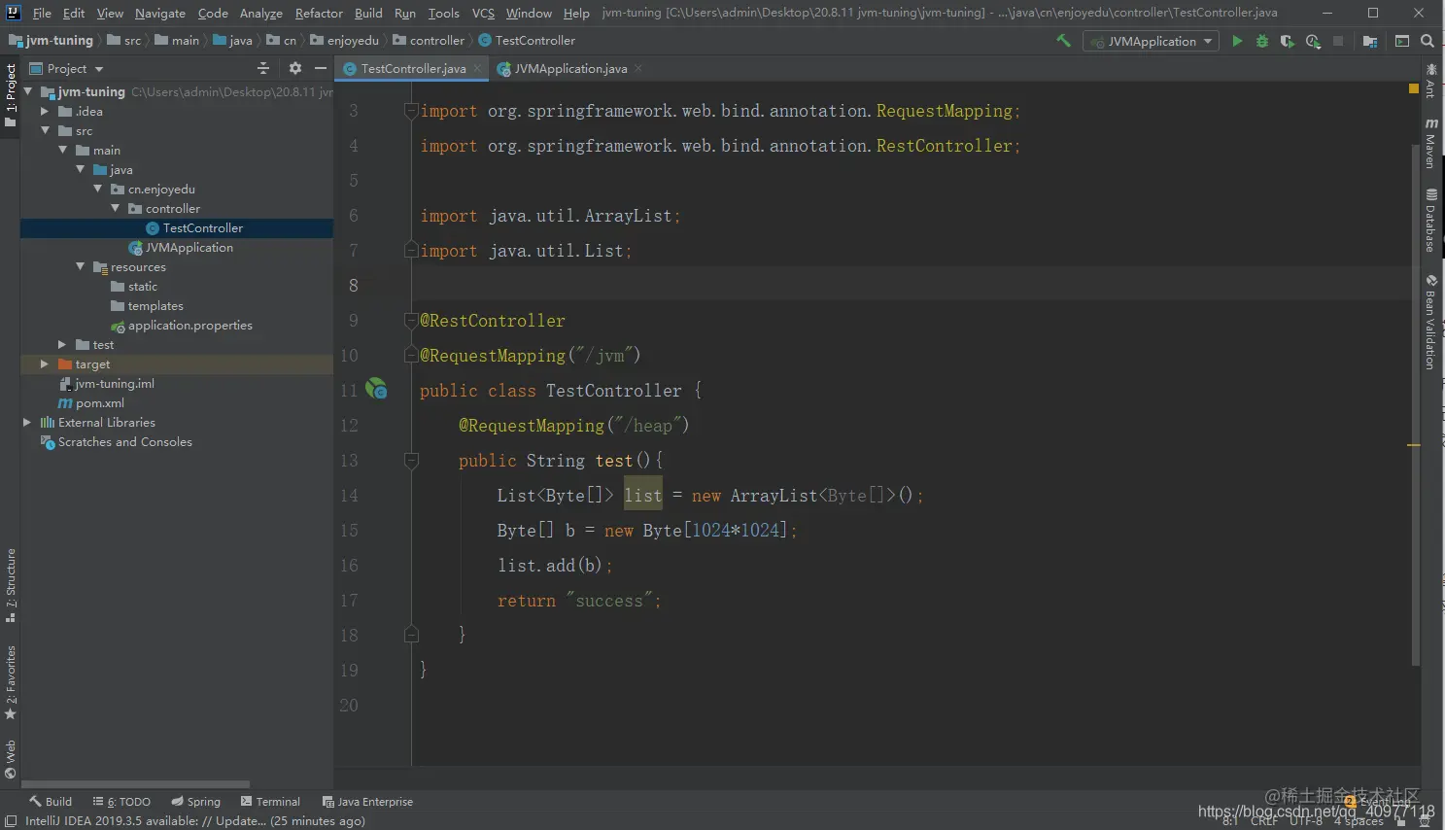This screenshot has width=1445, height=830.
Task: Click tool window quick access icon bottom-left
Action: point(10,821)
